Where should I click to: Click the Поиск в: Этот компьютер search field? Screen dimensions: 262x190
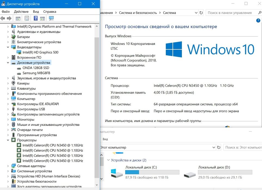click(243, 147)
